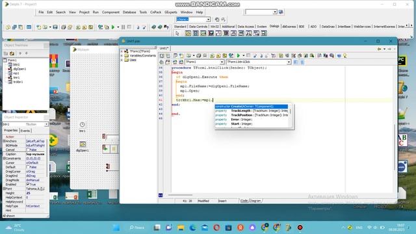The height and width of the screenshot is (234, 416).
Task: Open the Run button dropdown arrow in main toolbar
Action: coord(118,27)
